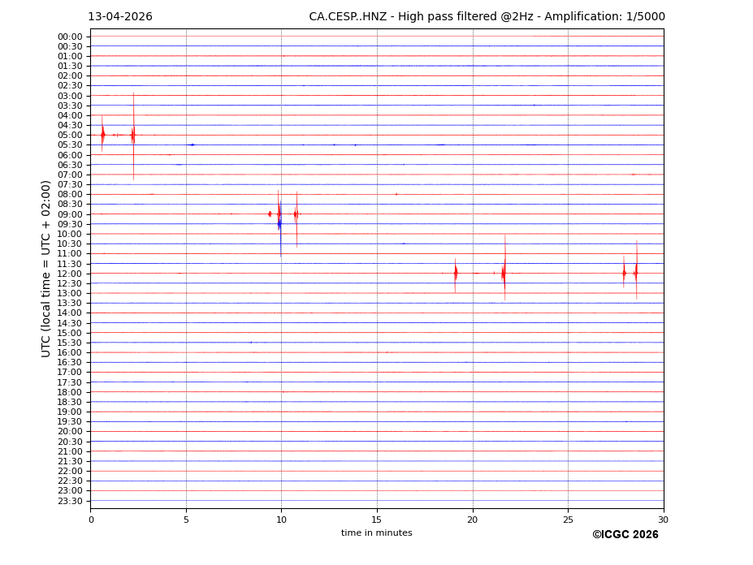Viewport: 753px width, 565px height.
Task: Click the 30 tick on the minutes axis
Action: (663, 520)
